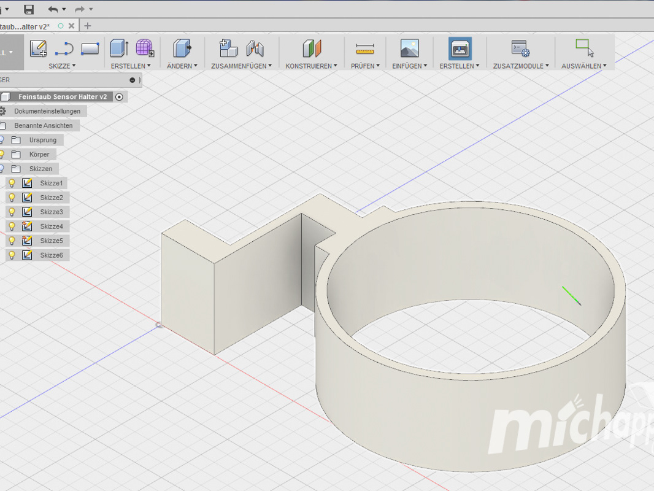Toggle visibility of Skizzen folder
This screenshot has width=654, height=491.
point(2,169)
